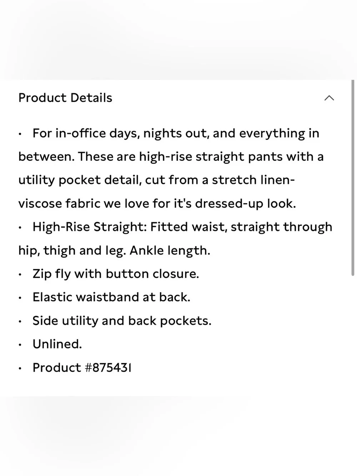Click the 'utility pocket detail' text line
357x476 pixels.
coord(157,180)
